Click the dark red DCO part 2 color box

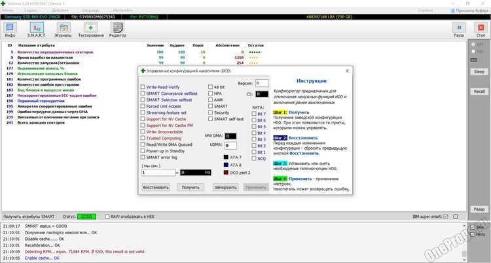tap(226, 173)
